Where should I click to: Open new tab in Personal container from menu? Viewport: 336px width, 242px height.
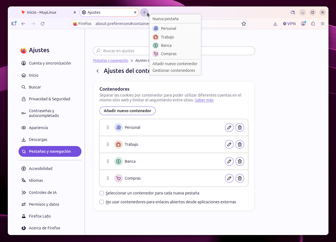(175, 29)
